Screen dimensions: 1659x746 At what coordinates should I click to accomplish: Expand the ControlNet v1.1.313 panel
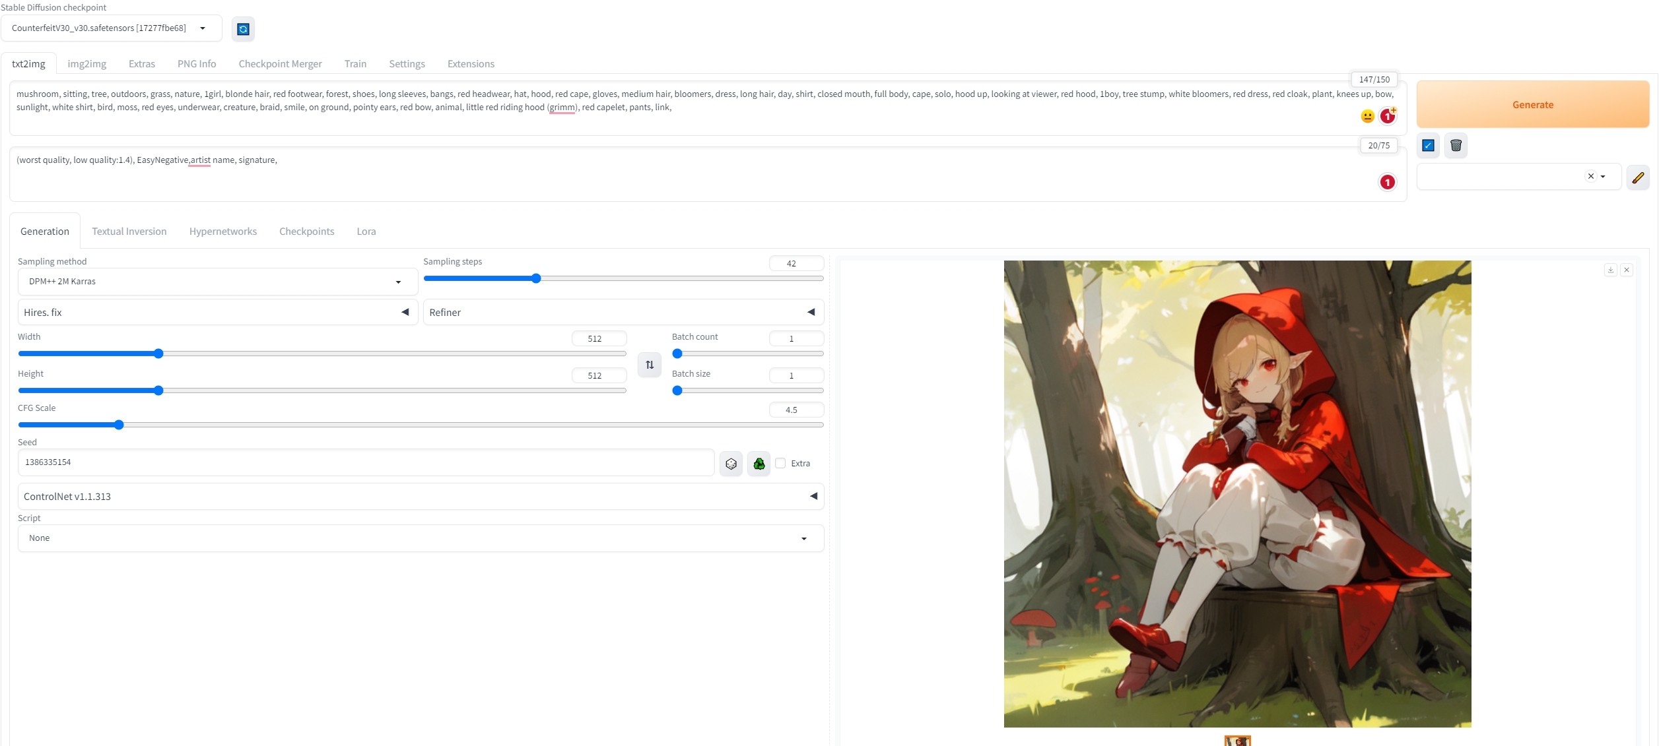point(813,496)
